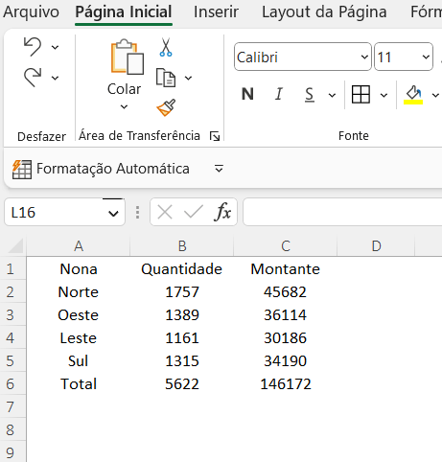Screen dimensions: 442x462
Task: Activate the Format Painter brush icon
Action: pos(166,107)
